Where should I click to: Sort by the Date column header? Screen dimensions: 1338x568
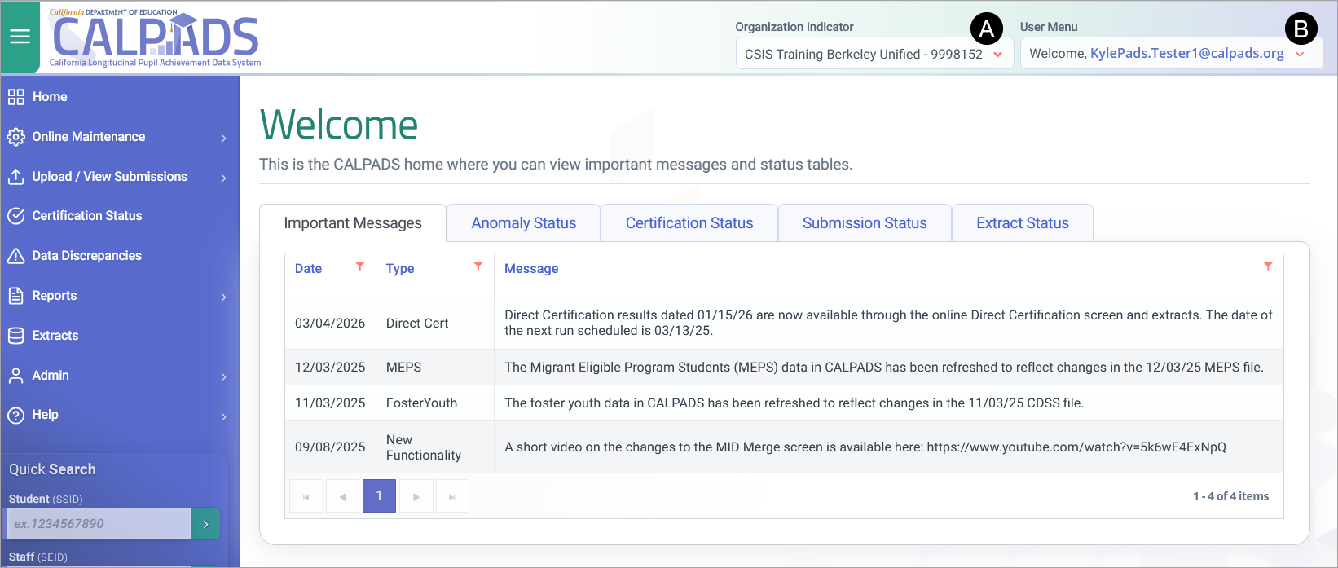(x=308, y=269)
